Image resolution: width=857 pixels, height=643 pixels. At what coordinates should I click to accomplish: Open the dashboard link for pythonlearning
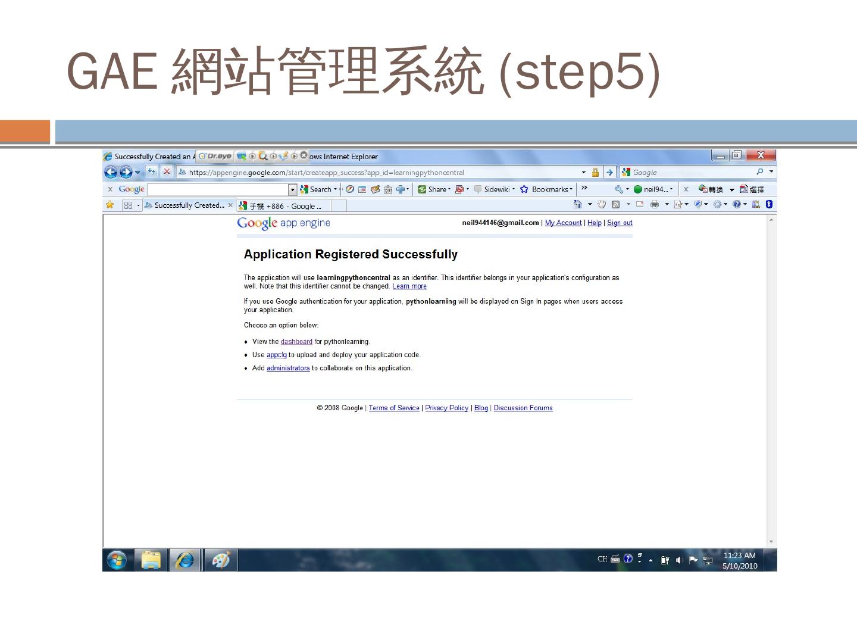(296, 342)
